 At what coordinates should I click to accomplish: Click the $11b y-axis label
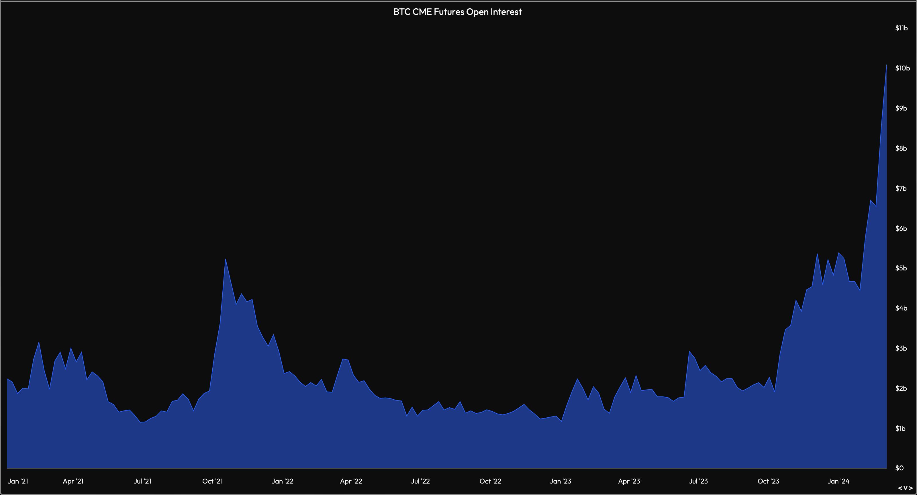pyautogui.click(x=901, y=28)
